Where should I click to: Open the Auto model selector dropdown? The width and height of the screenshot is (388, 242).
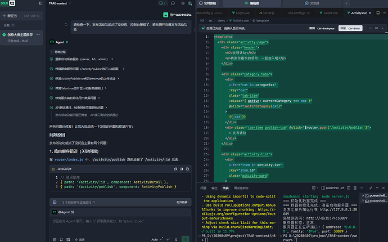(x=156, y=240)
